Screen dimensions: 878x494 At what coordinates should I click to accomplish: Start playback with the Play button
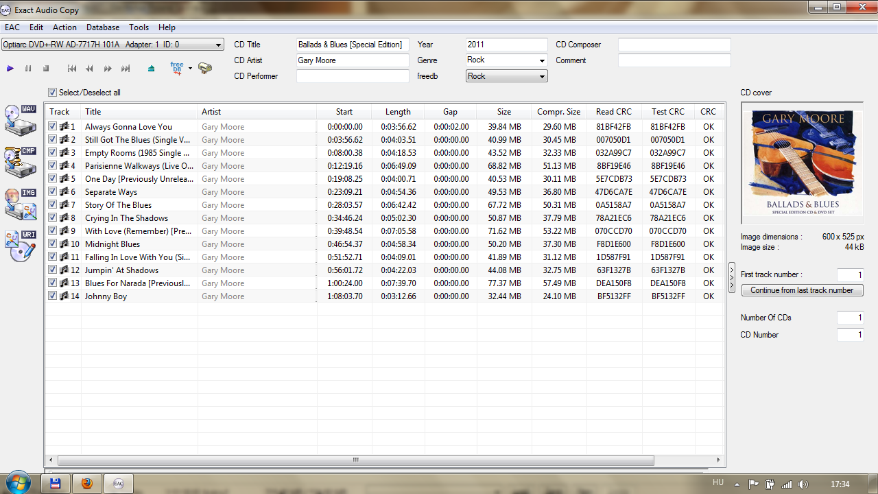(10, 69)
